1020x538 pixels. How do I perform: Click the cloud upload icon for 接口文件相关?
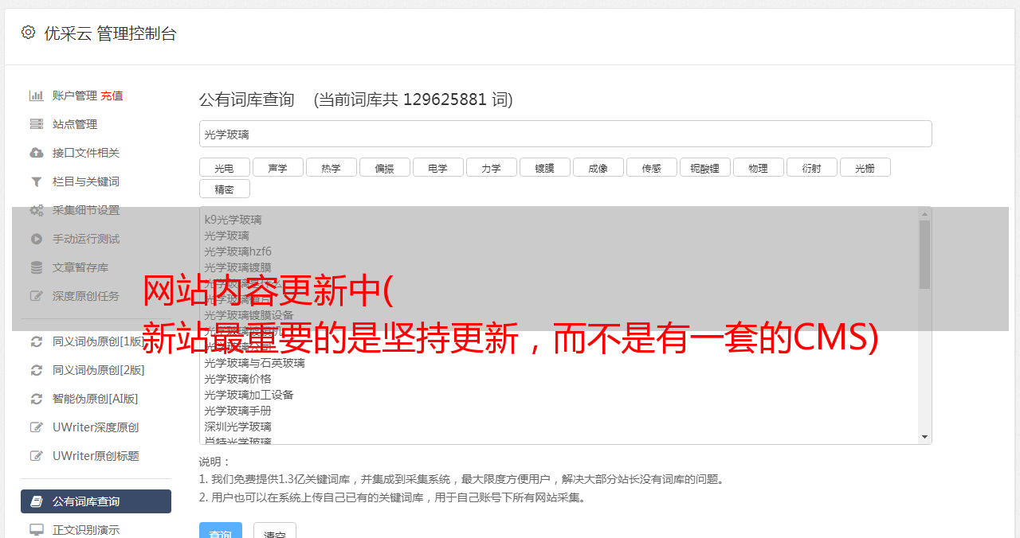click(36, 153)
